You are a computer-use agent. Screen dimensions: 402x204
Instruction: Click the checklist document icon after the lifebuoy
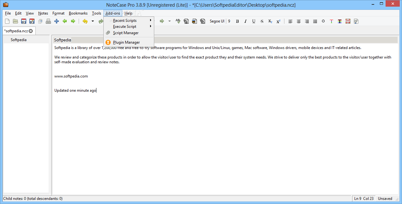pos(356,21)
